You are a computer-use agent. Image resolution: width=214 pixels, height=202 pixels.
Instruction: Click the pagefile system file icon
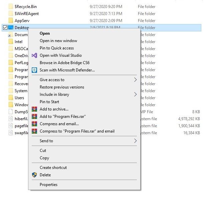[x=11, y=126]
